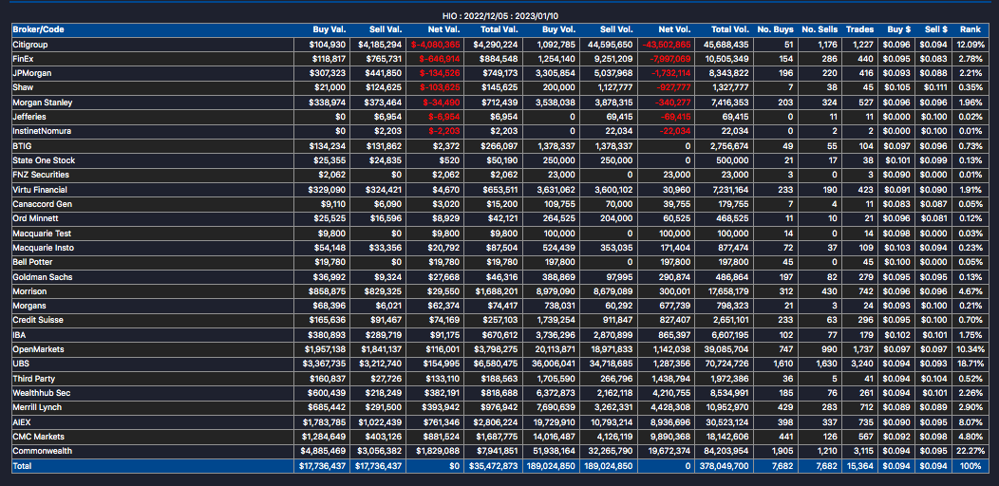Image resolution: width=999 pixels, height=486 pixels.
Task: Click Commonwealth's rank 22.27%
Action: (971, 451)
